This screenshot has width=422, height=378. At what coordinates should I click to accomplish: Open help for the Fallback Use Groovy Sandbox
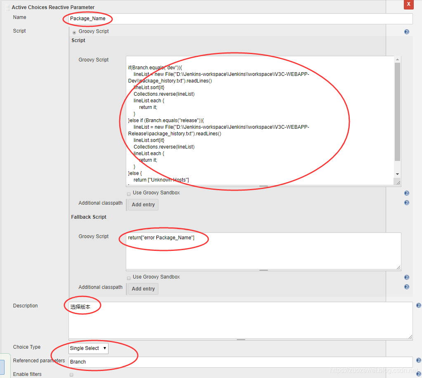pos(407,277)
